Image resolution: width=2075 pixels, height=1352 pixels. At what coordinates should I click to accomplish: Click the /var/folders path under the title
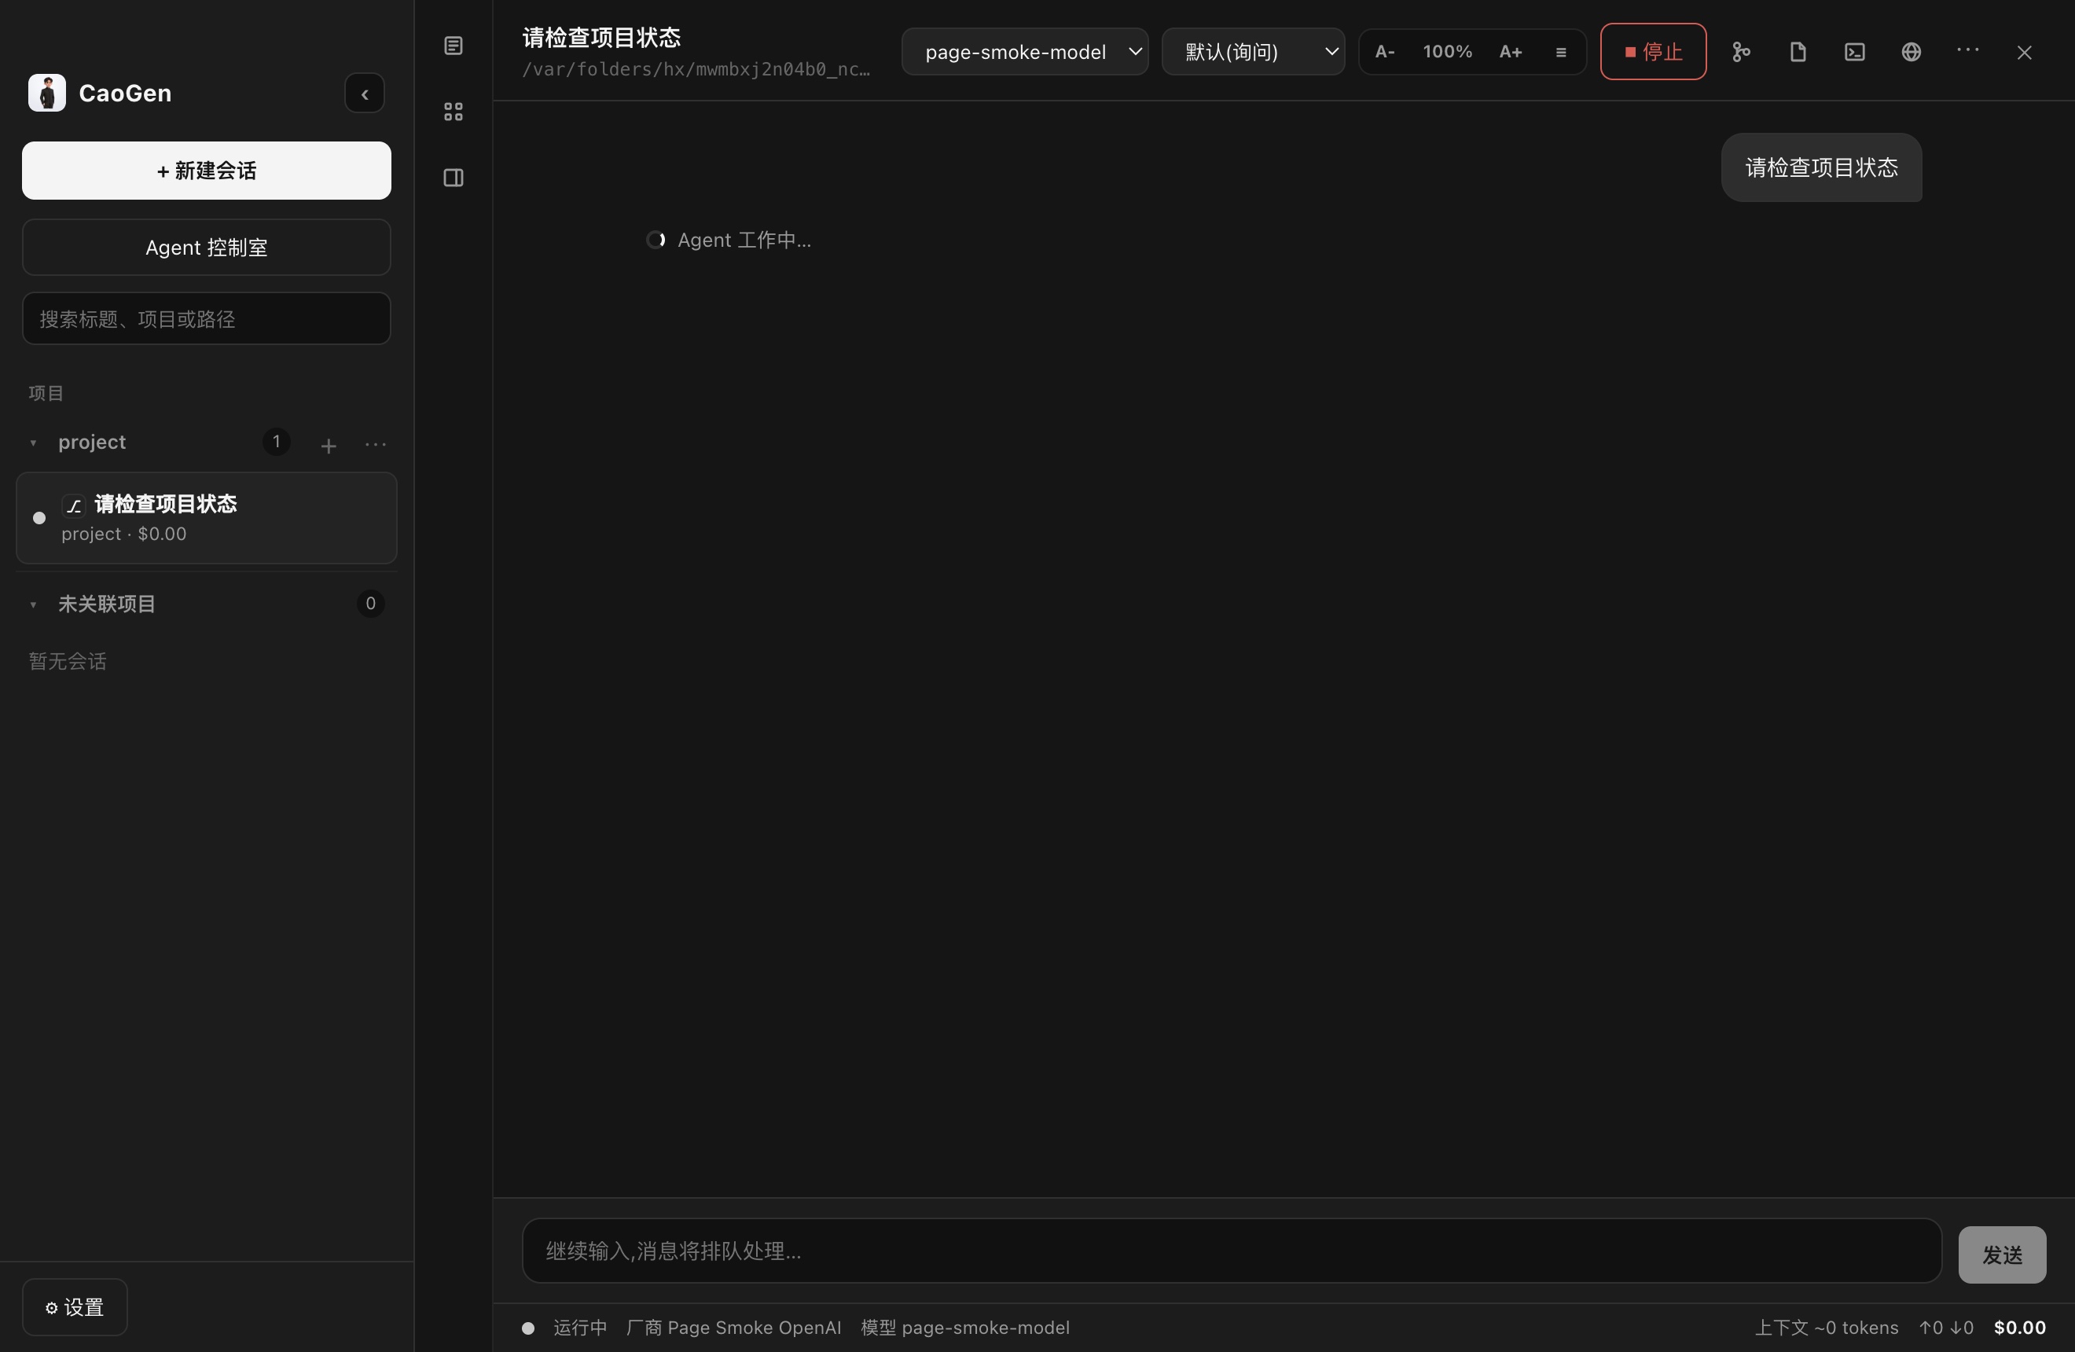click(696, 69)
